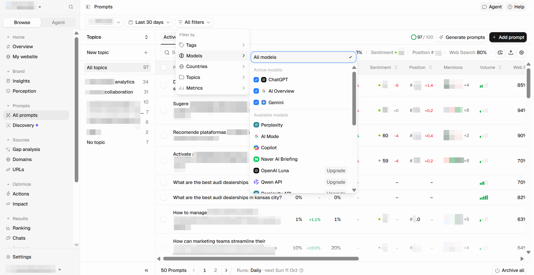Sort topics using the Topics sort arrows
Image resolution: width=534 pixels, height=275 pixels.
pos(146,37)
